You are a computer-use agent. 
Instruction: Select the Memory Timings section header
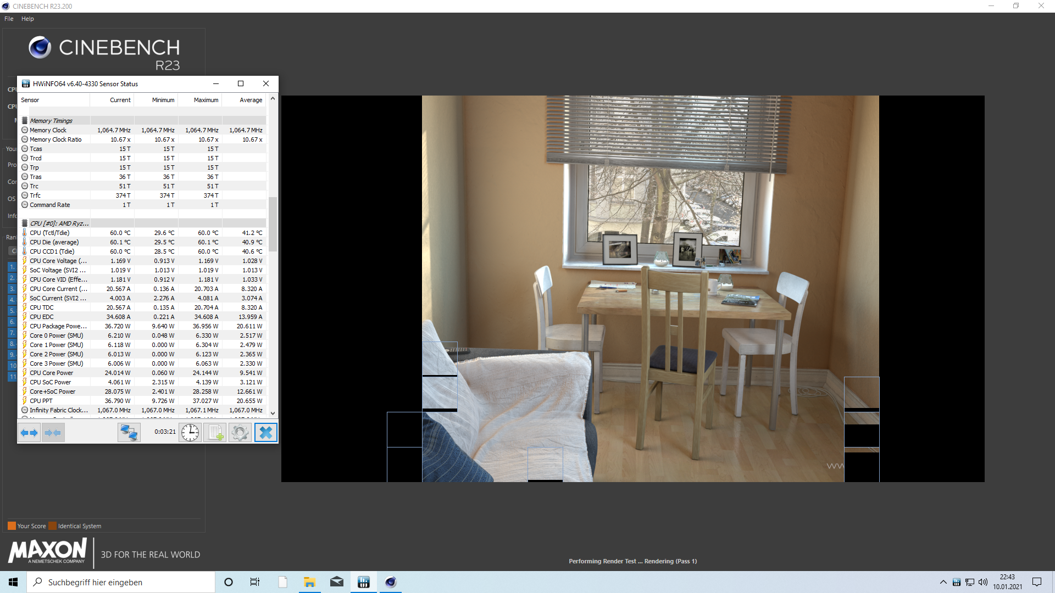click(51, 121)
